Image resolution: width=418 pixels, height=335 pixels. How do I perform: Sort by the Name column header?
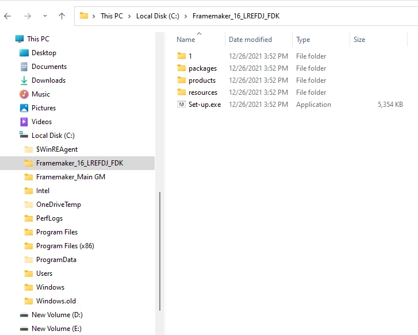186,40
